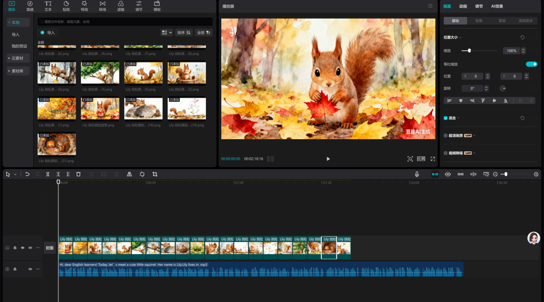Click the 缩放 scale slider handle
544x302 pixels.
pos(469,50)
